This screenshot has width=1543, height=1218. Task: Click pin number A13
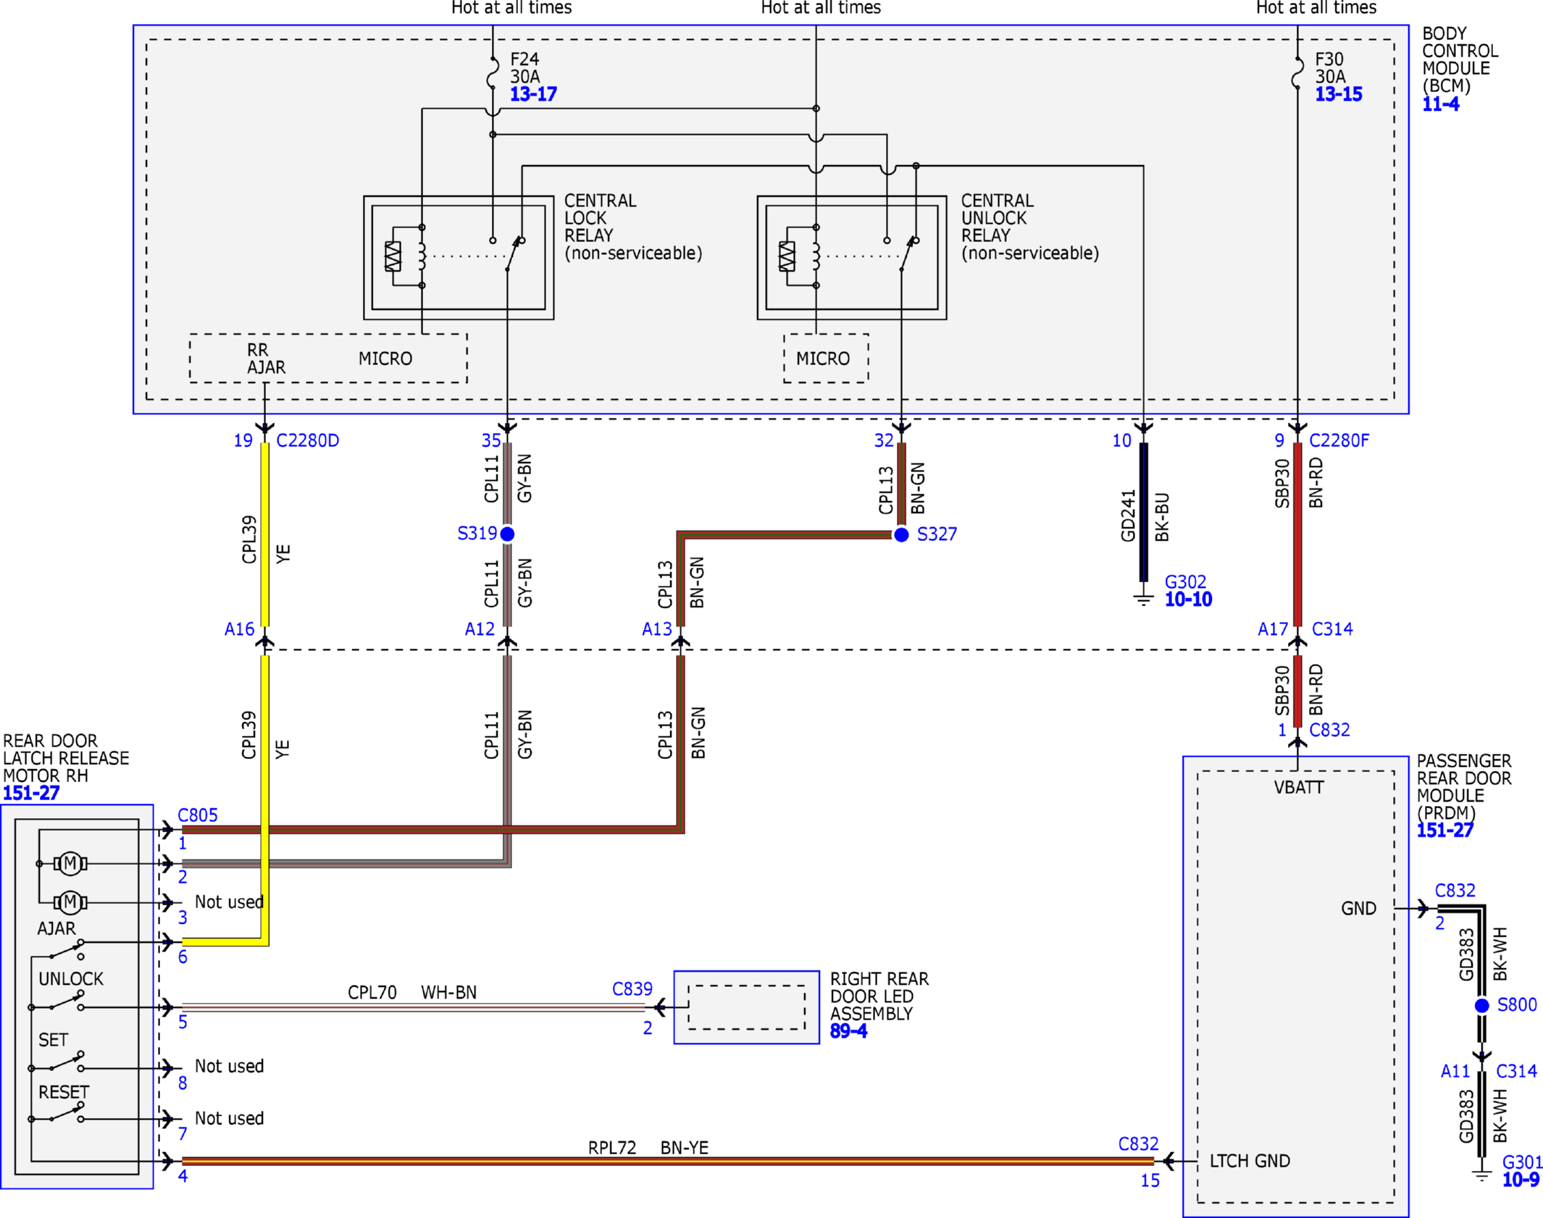657,629
